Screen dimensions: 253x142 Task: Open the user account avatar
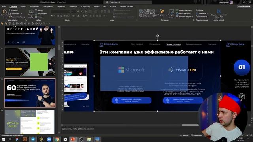click(x=232, y=2)
